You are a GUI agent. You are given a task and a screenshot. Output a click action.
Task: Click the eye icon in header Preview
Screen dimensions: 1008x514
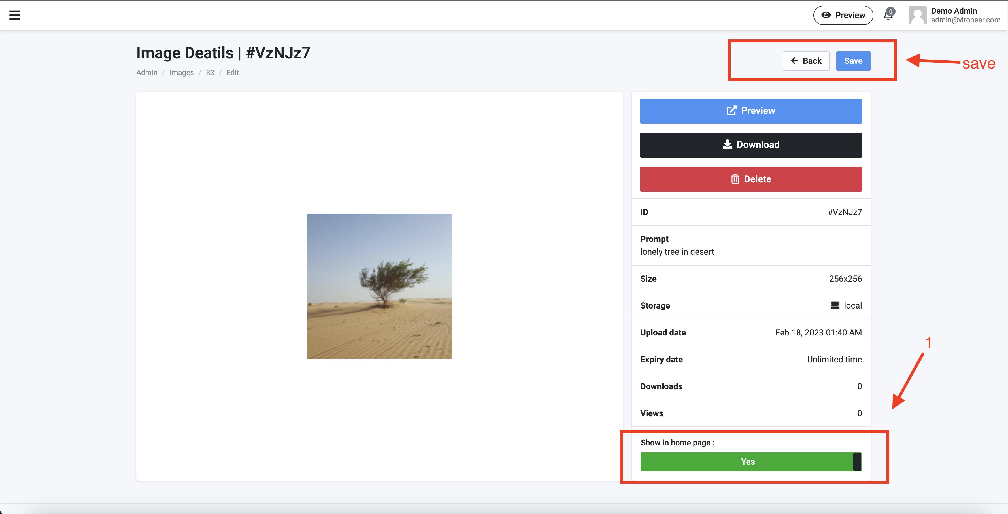826,15
